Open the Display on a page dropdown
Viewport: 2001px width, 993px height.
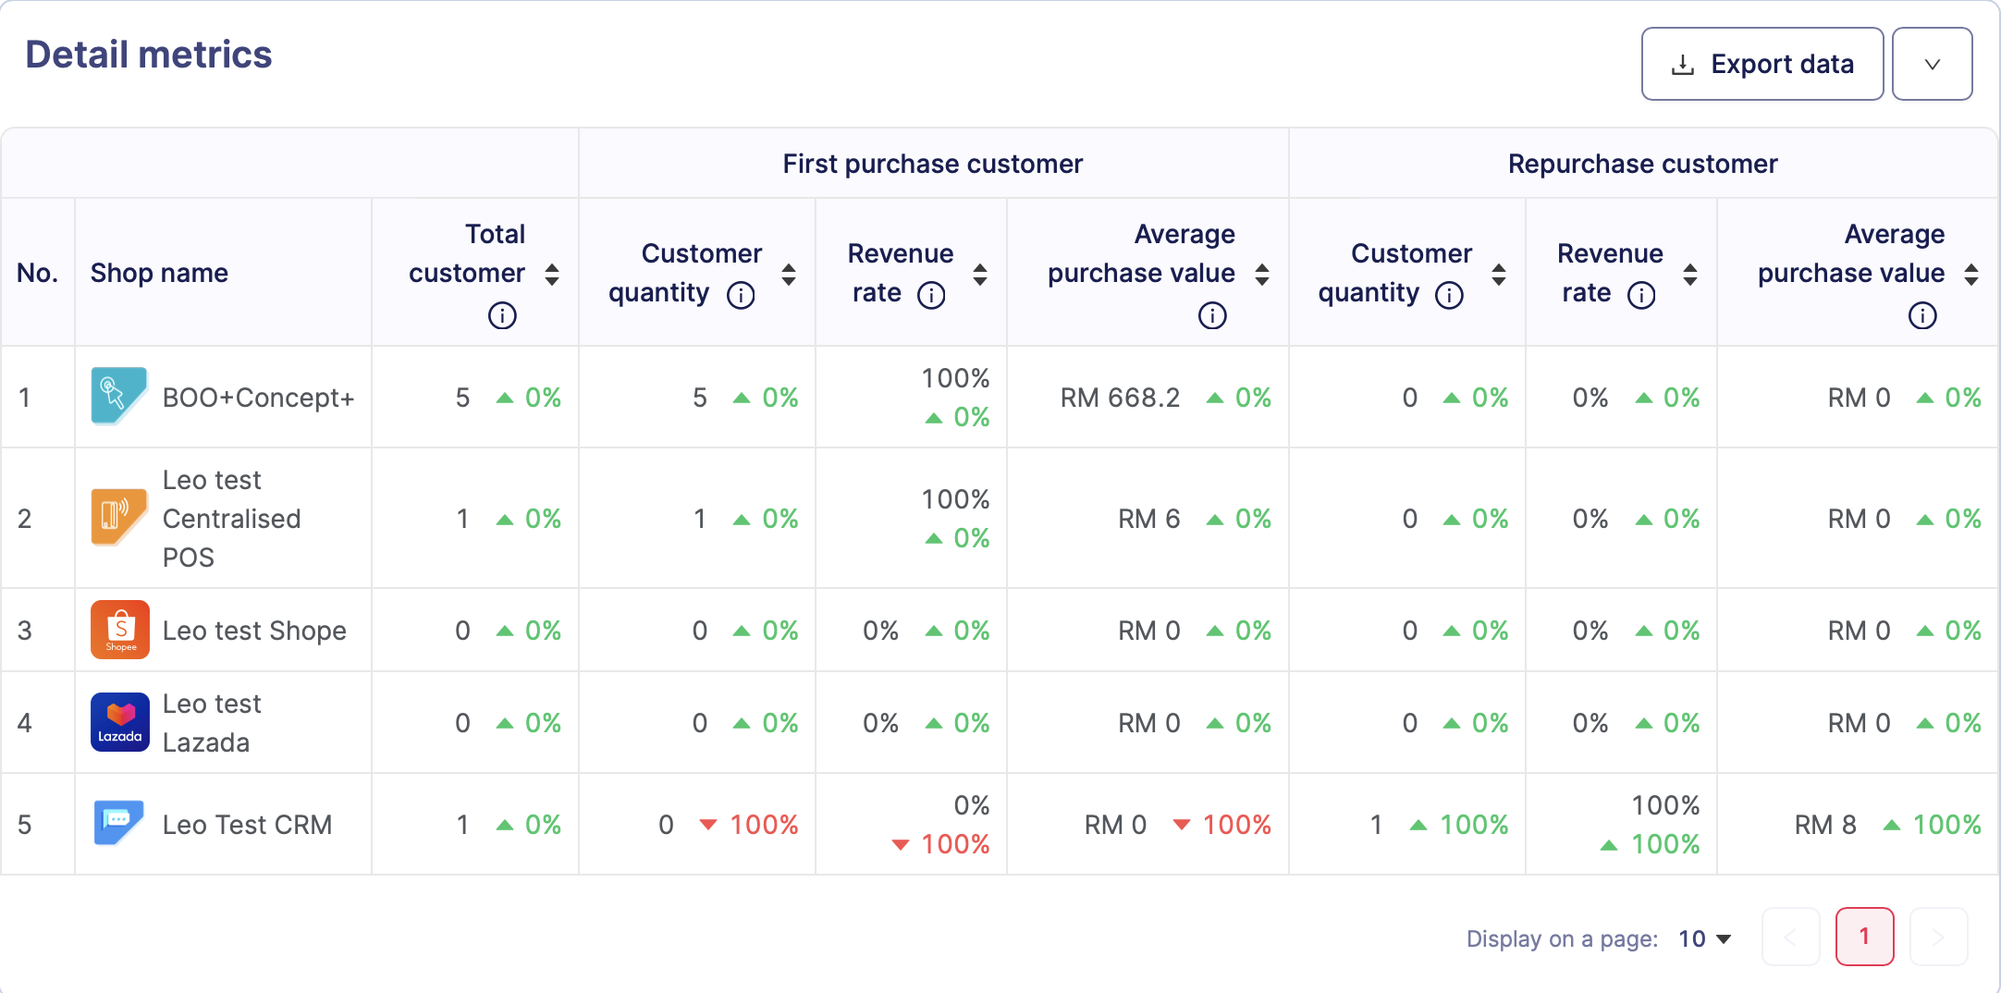[1704, 938]
